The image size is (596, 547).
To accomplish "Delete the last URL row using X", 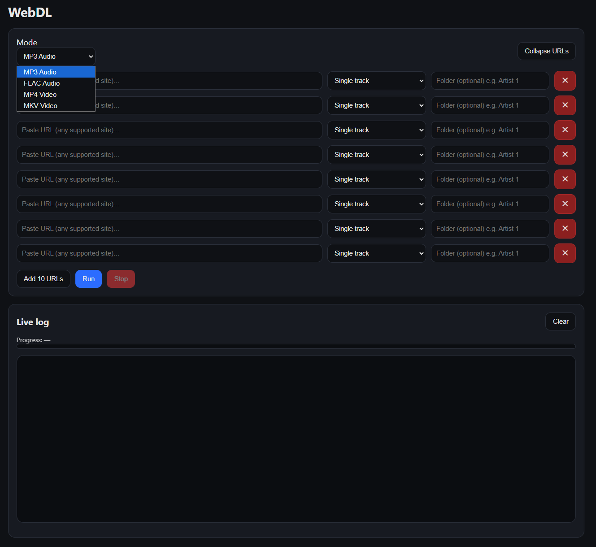I will [565, 253].
